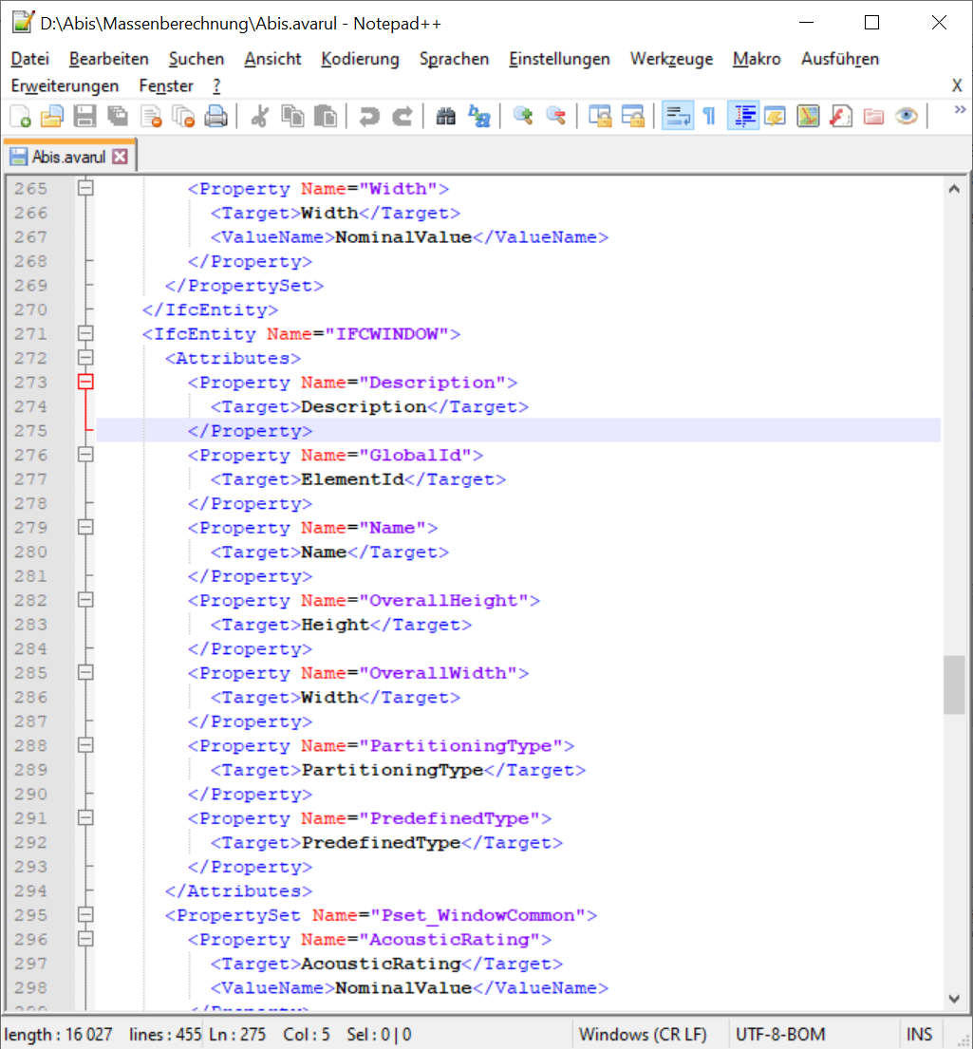Collapse the GlobalId property fold at line 276
The image size is (973, 1049).
point(85,455)
